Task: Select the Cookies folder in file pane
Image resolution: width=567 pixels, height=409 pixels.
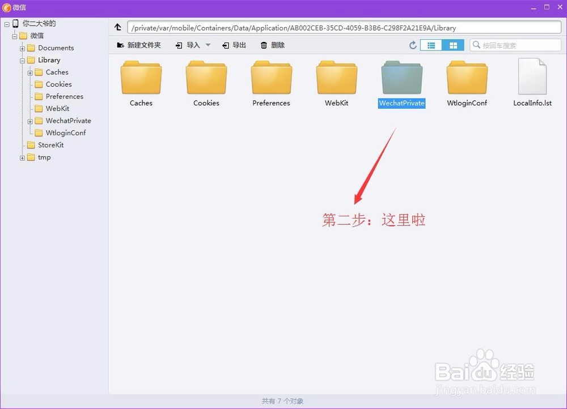Action: [x=206, y=84]
